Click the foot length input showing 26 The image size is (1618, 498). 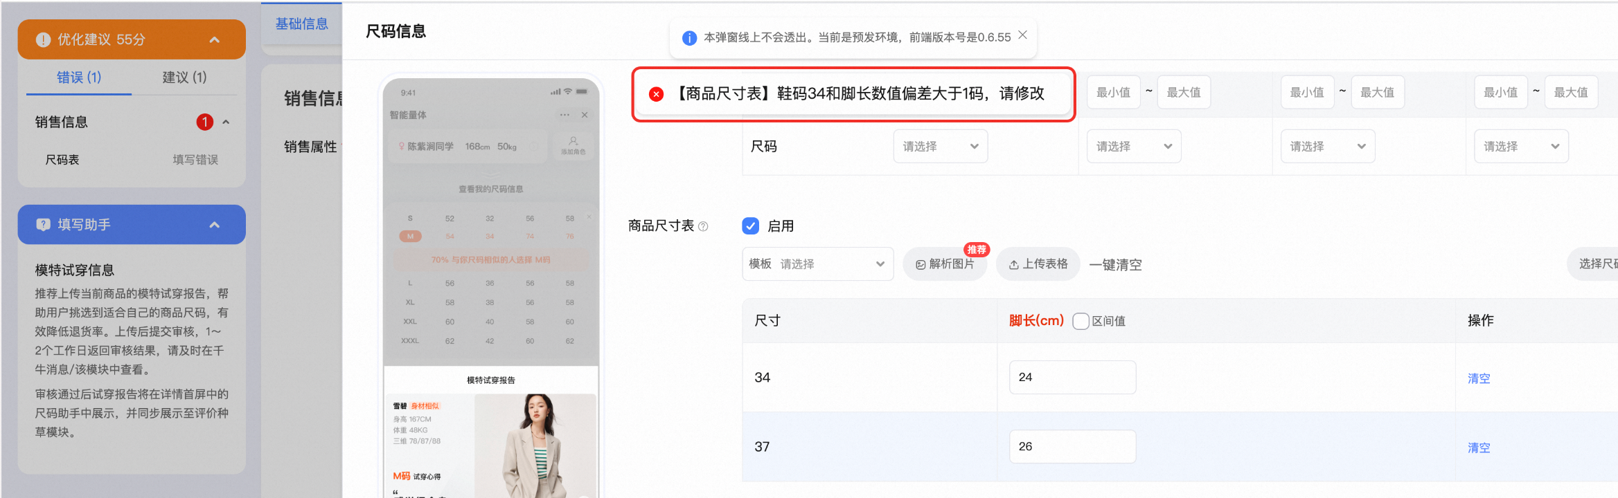coord(1072,447)
